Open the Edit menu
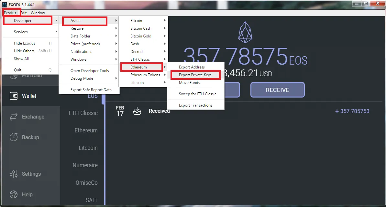Screen dimensions: 386x207 (24, 13)
